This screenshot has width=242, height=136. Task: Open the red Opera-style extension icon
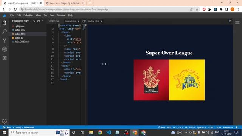click(204, 9)
